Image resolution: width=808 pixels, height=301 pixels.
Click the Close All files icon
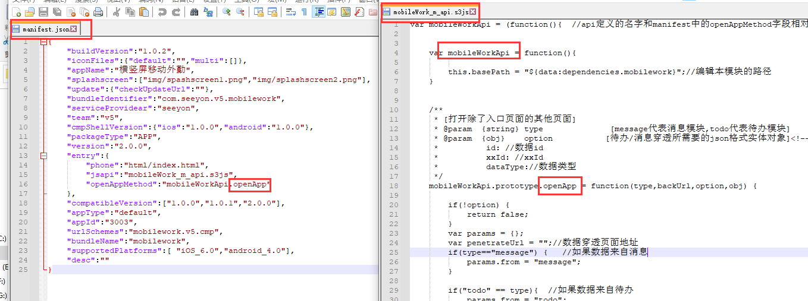[x=84, y=11]
